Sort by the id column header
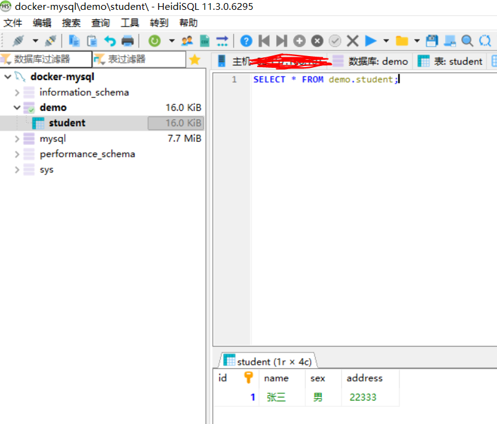The height and width of the screenshot is (424, 497). [x=236, y=378]
